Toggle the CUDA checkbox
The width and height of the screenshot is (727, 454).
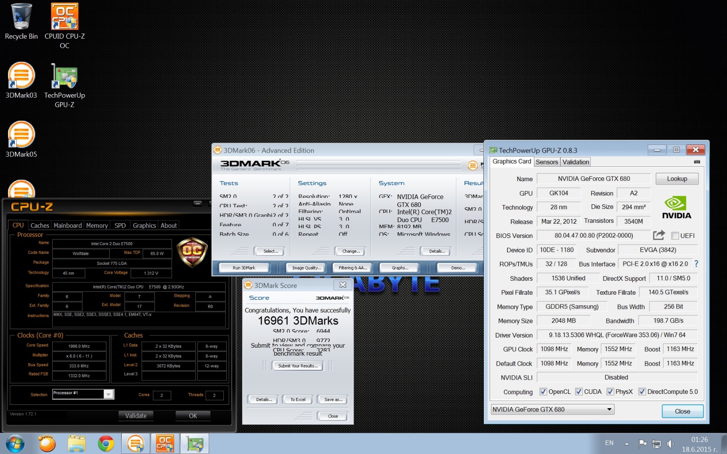579,391
